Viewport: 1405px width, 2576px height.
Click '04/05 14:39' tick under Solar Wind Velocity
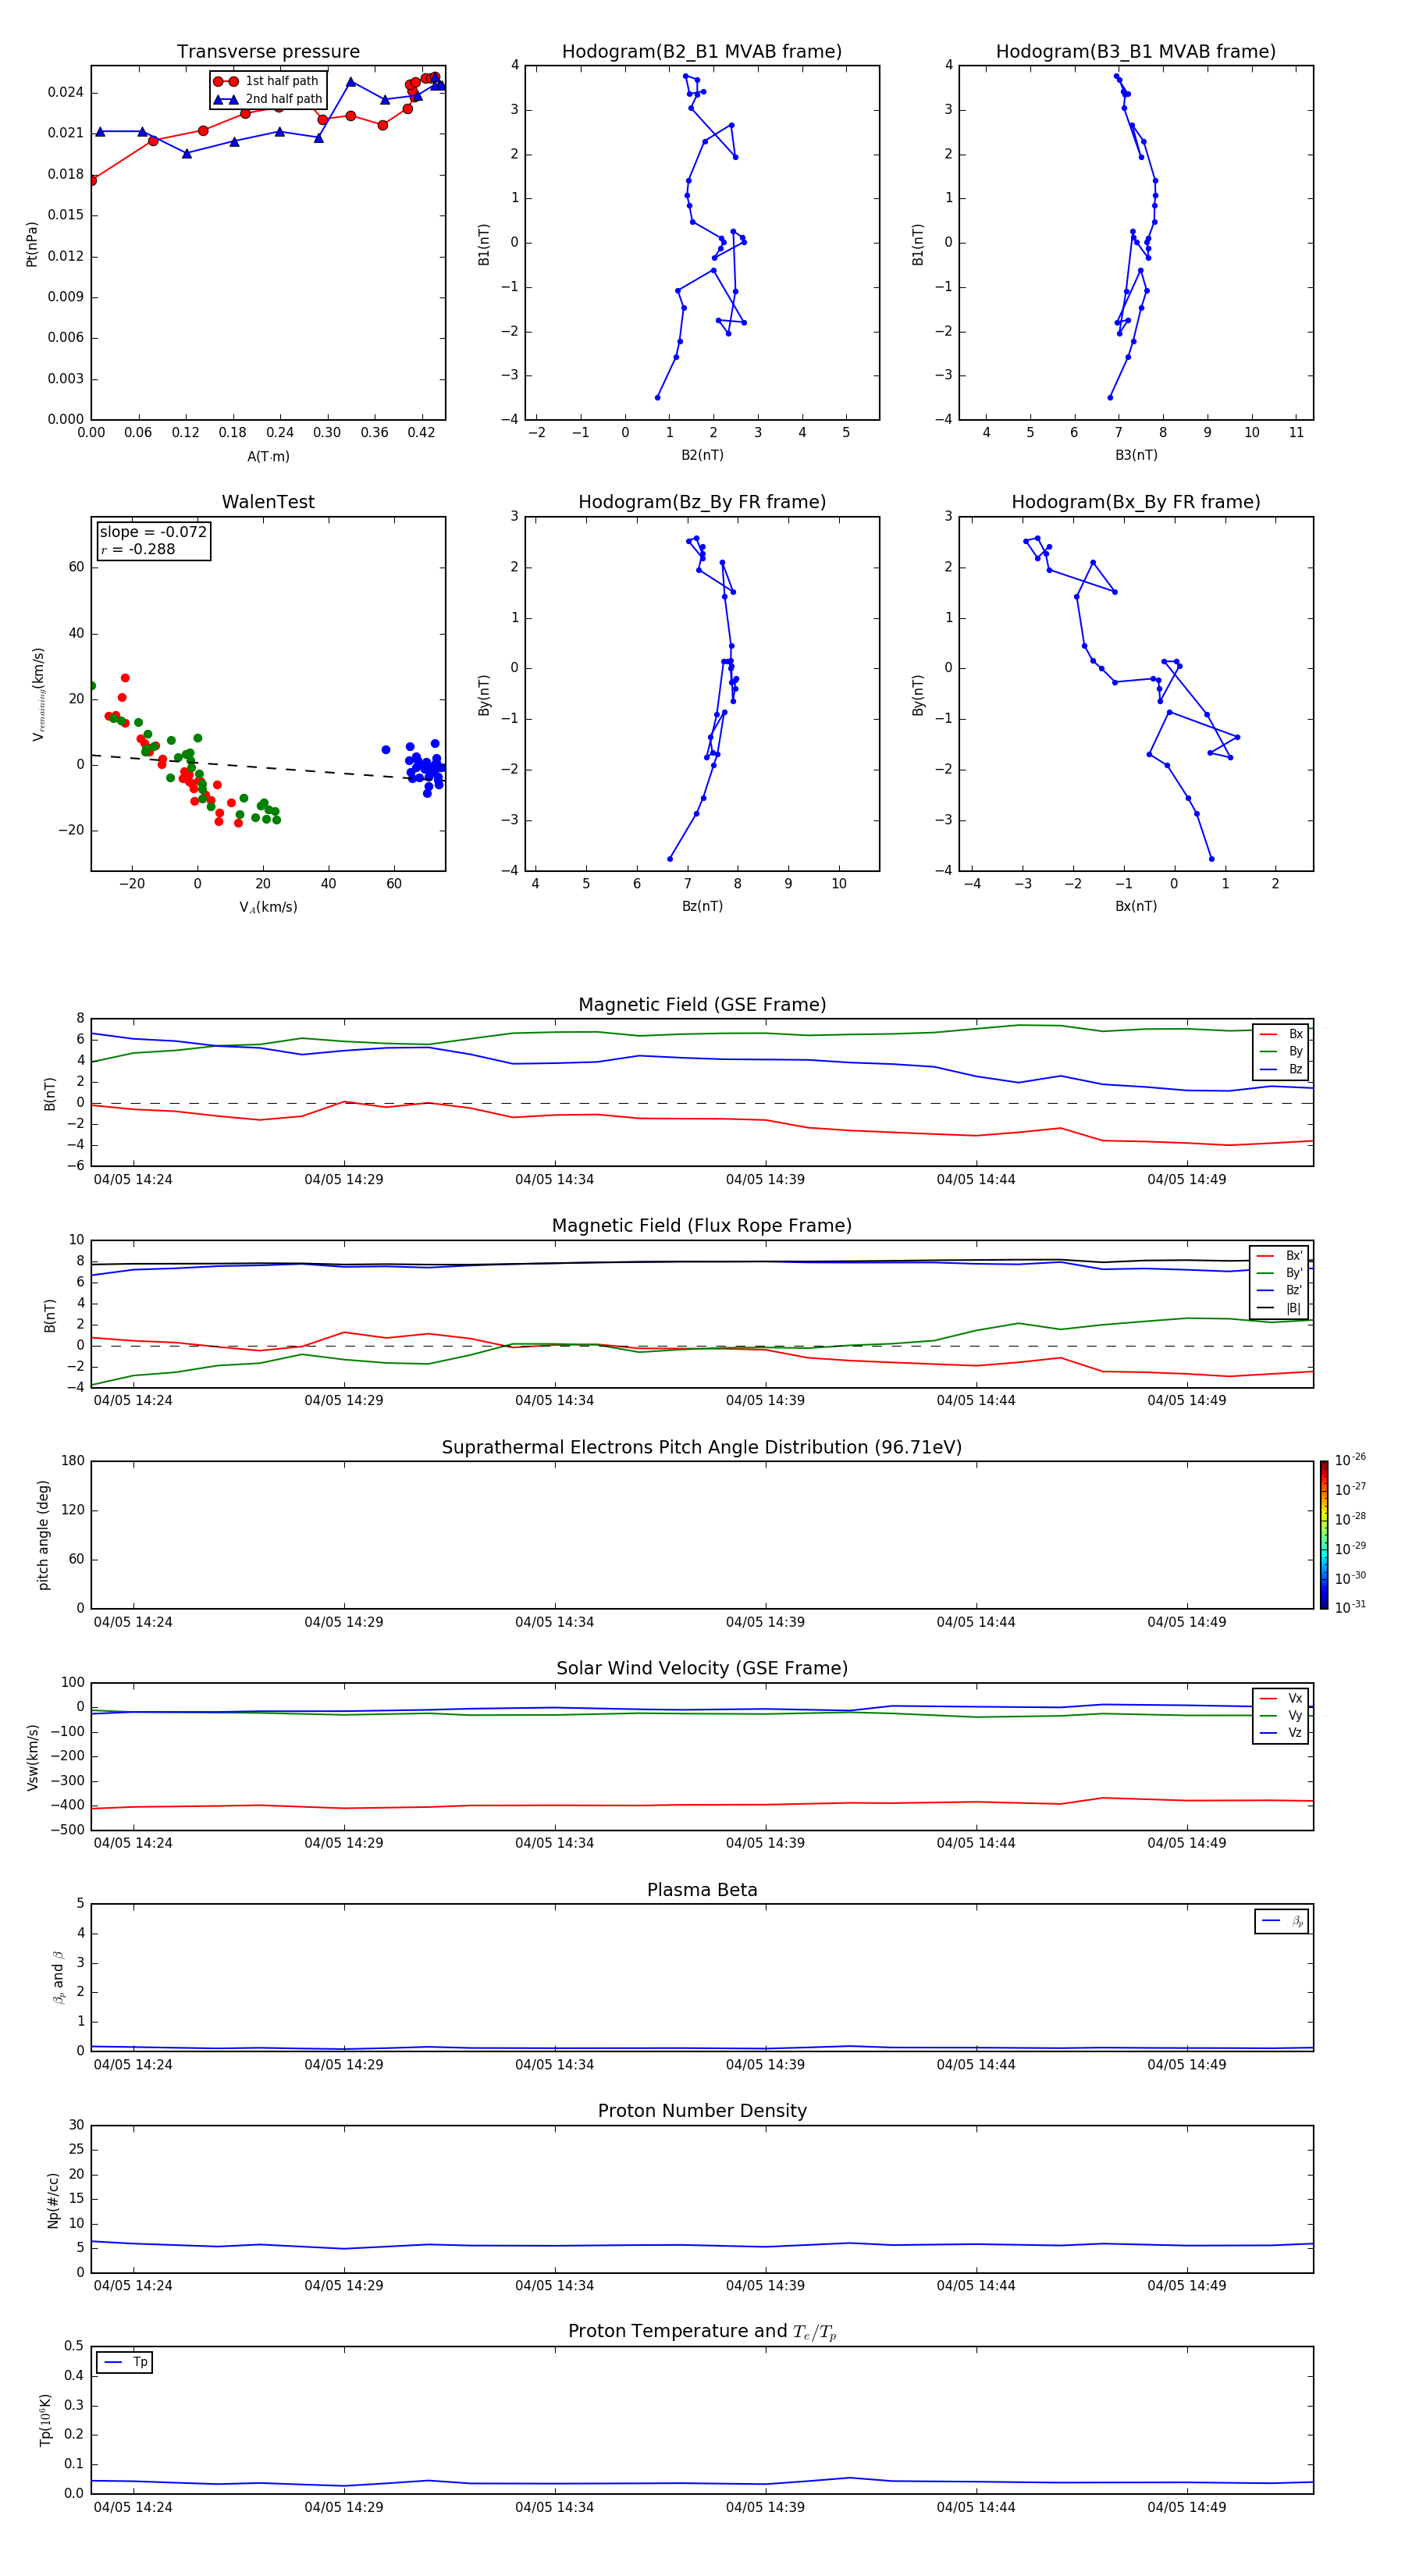coord(765,1843)
